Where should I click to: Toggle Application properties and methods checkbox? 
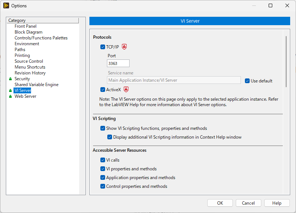(103, 178)
